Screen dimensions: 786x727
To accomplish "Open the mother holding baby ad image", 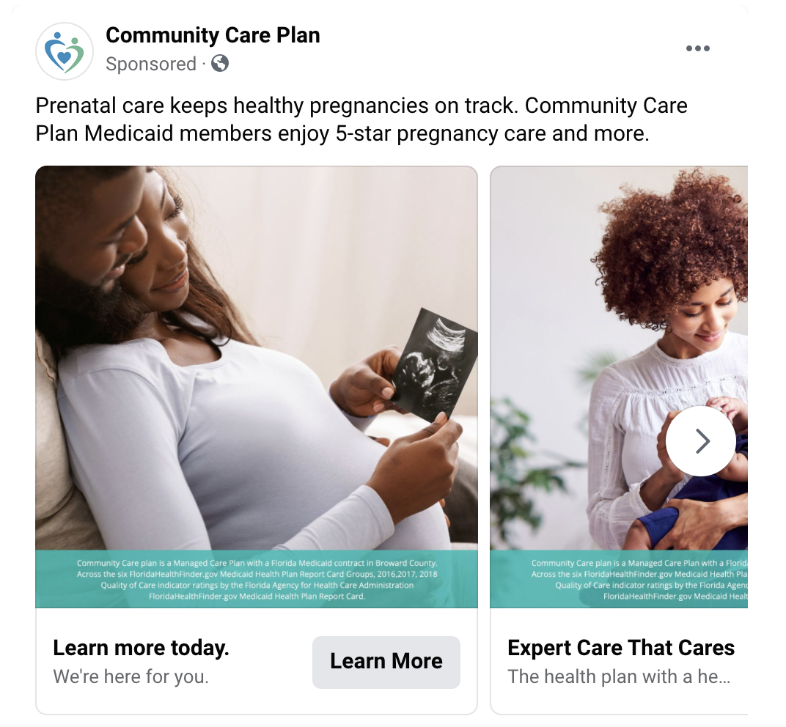I will click(x=619, y=358).
